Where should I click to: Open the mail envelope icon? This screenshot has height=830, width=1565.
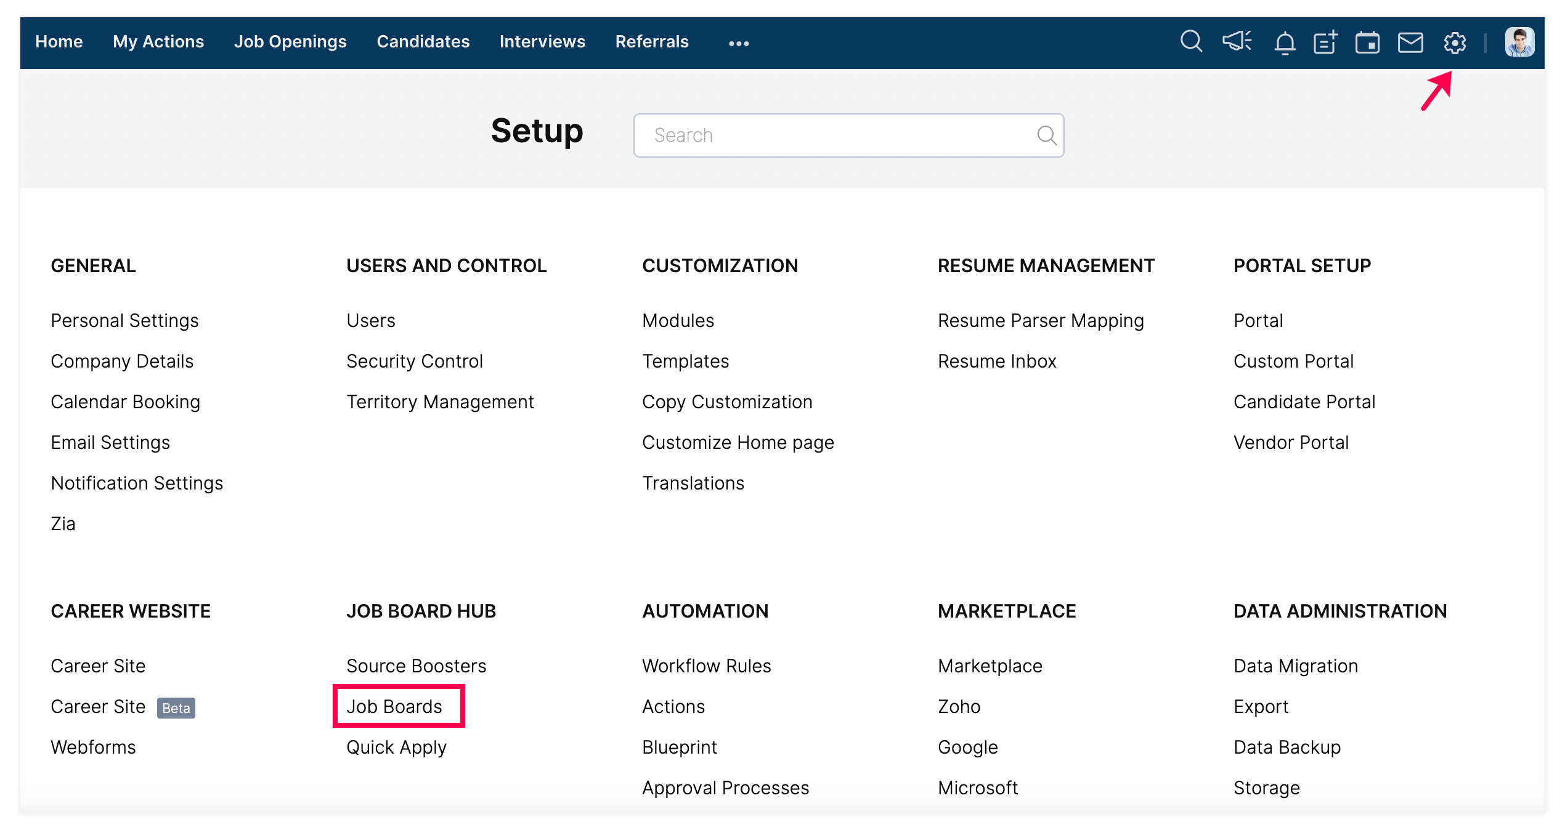pos(1410,42)
